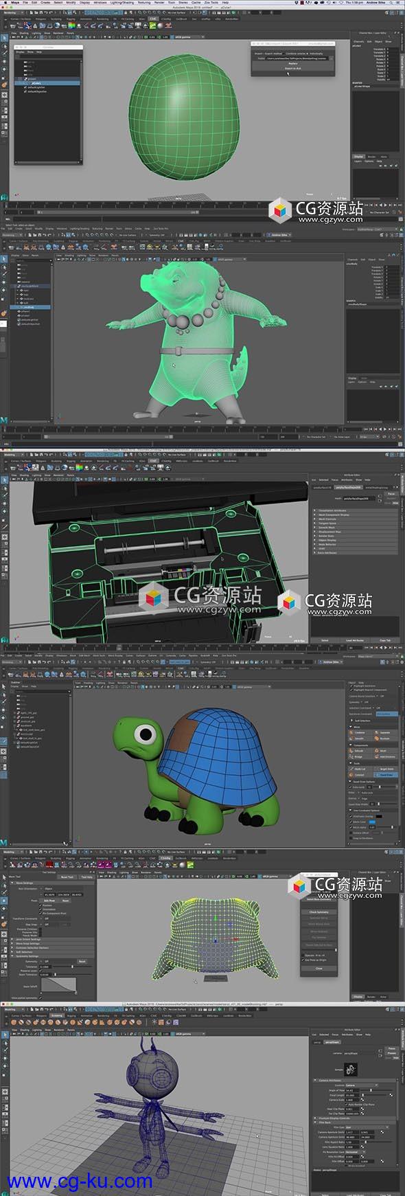The height and width of the screenshot is (1196, 405).
Task: Click Edit Pivot in the Tool Settings panel
Action: click(x=49, y=901)
